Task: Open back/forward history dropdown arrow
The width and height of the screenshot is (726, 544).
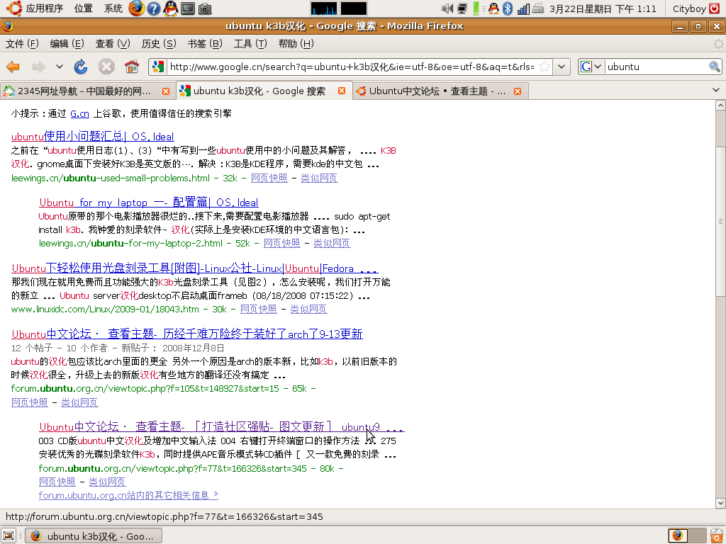Action: [60, 67]
